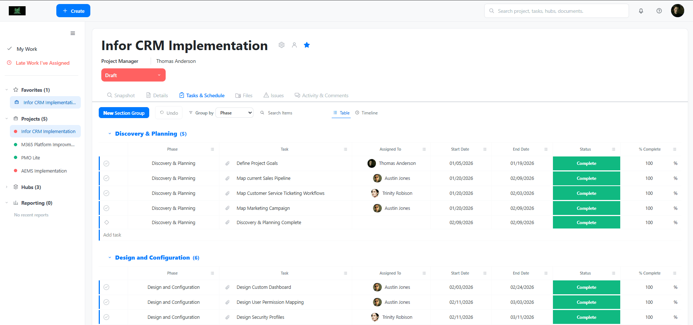This screenshot has height=325, width=693.
Task: Open attachments for Design Custom Dashboard
Action: point(227,287)
